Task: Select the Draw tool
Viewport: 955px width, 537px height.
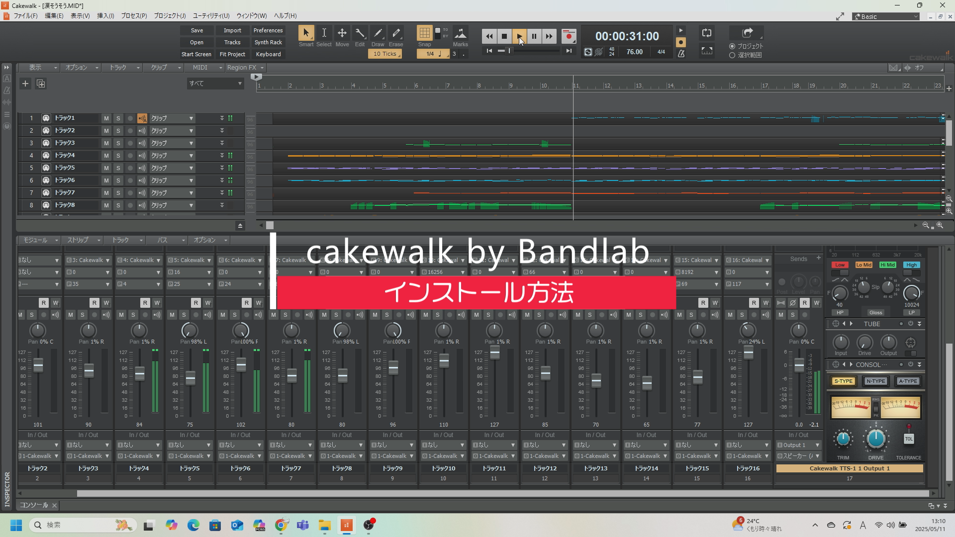Action: click(x=378, y=34)
